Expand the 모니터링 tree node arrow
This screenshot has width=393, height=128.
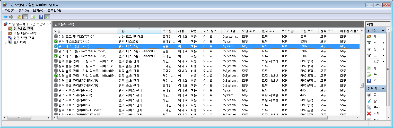pos(6,42)
